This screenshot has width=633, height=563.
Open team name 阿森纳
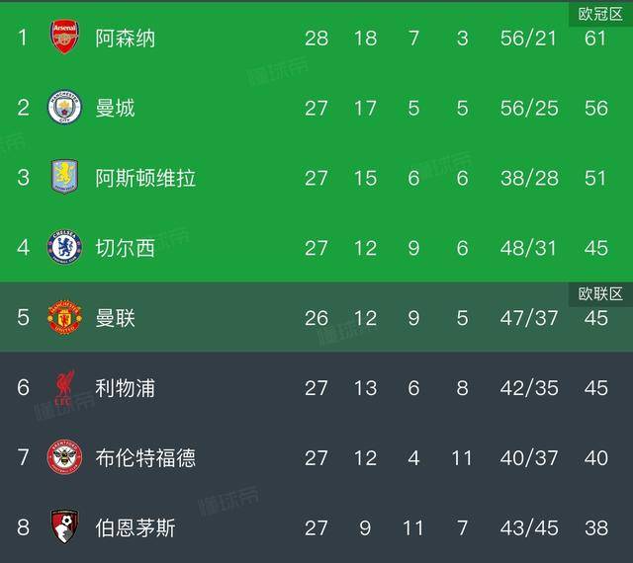click(x=126, y=39)
